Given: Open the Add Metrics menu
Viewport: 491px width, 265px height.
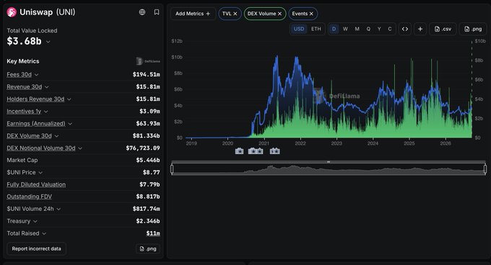Looking at the screenshot, I should click(x=193, y=14).
